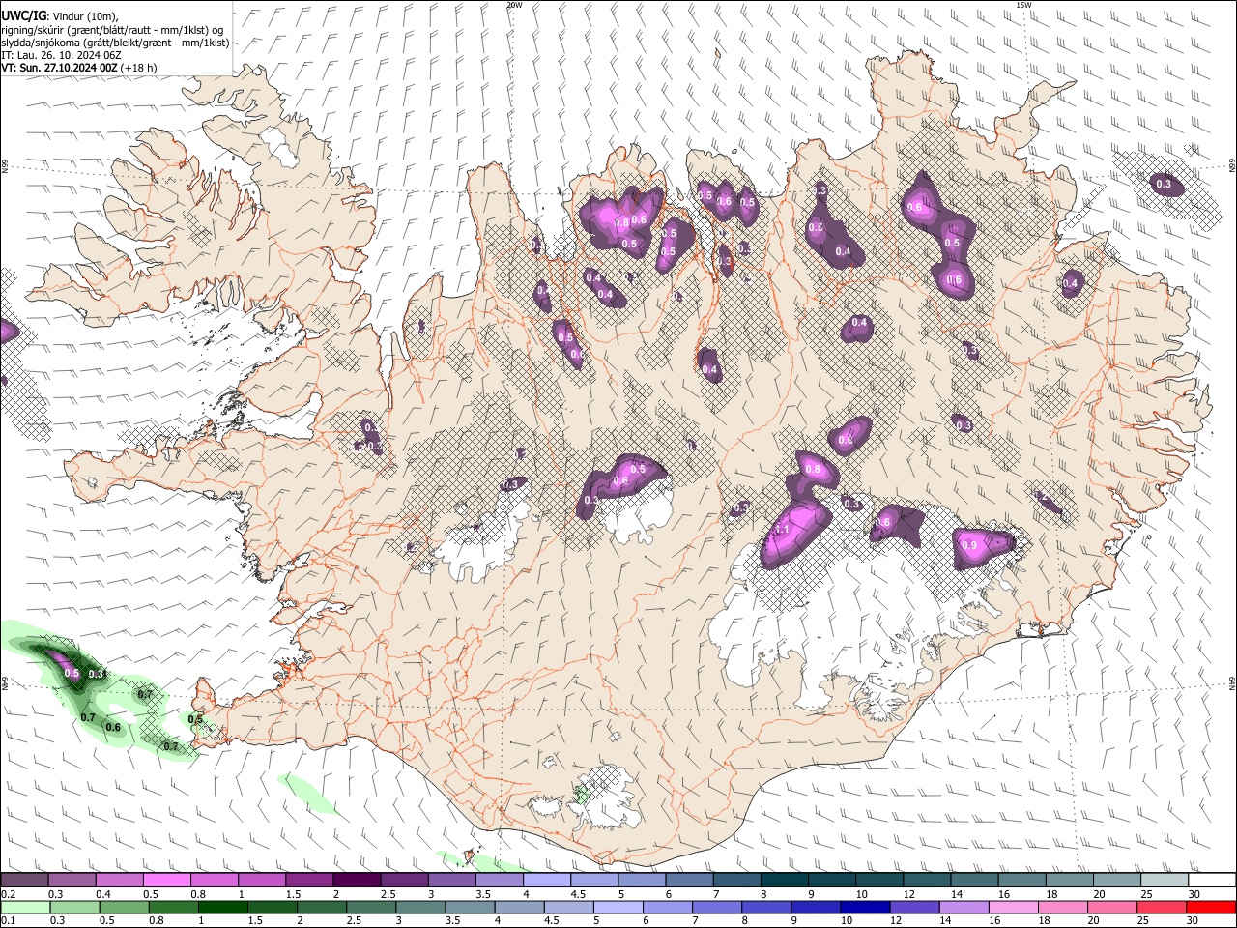Pick the top legend swatch starting at 2

click(x=357, y=881)
